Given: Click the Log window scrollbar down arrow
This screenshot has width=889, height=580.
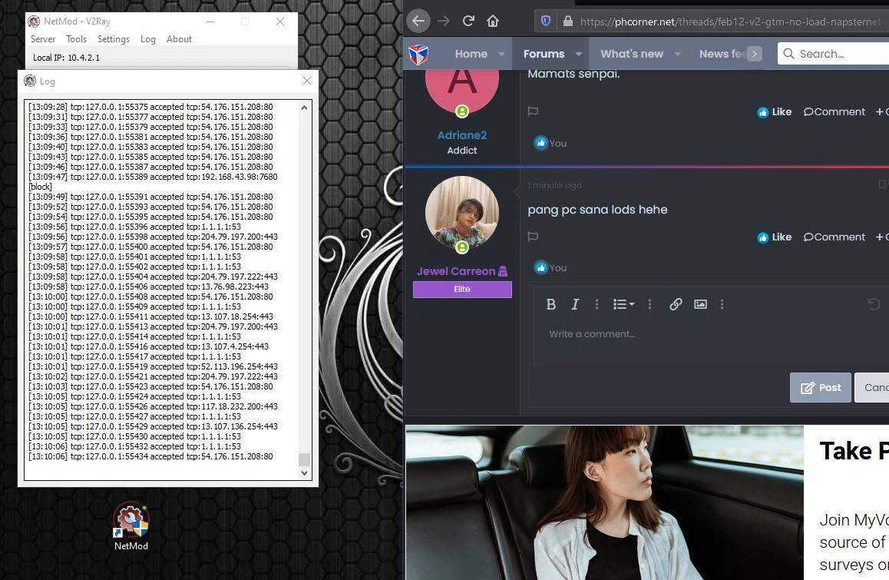Looking at the screenshot, I should pyautogui.click(x=305, y=472).
